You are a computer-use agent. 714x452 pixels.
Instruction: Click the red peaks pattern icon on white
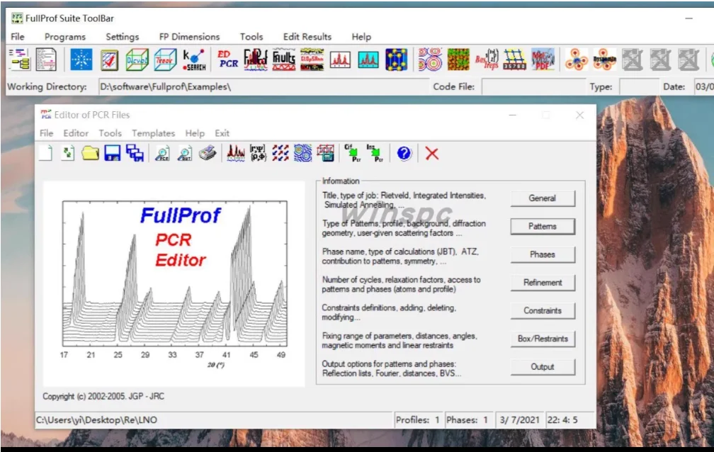pos(340,60)
